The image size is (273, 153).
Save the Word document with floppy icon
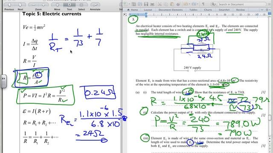point(146,4)
